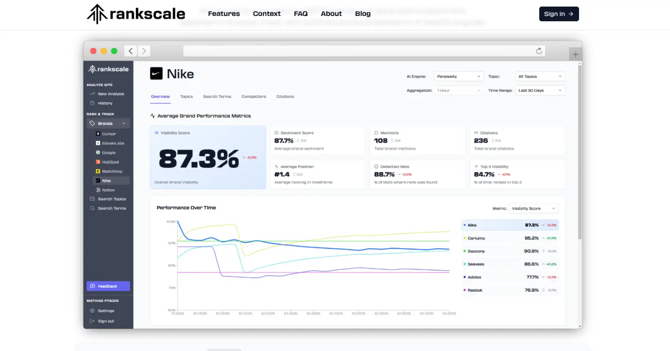The height and width of the screenshot is (351, 670).
Task: Click the Detection Rate 88.7% value
Action: [x=384, y=174]
